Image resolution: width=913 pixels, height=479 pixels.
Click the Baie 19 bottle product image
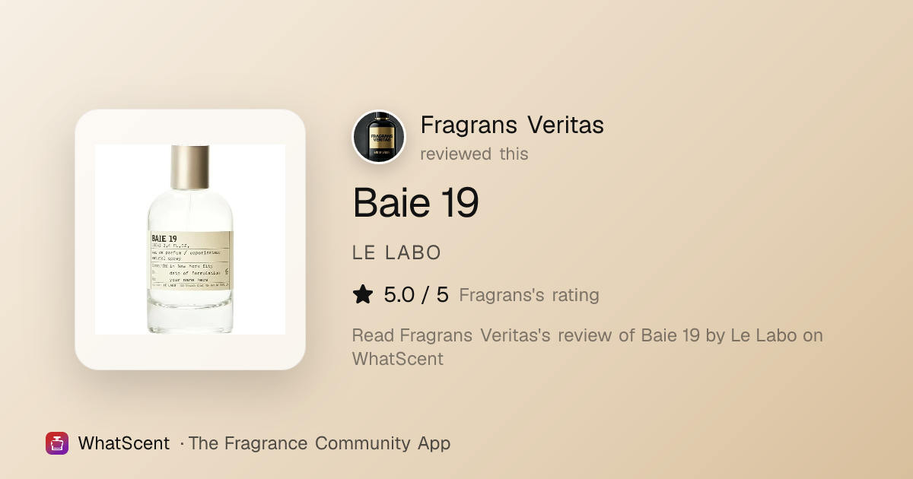click(x=190, y=239)
